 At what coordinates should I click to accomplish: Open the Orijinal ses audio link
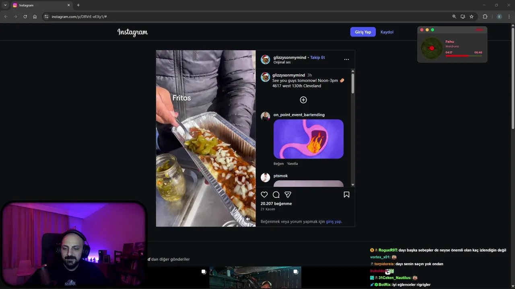[282, 62]
